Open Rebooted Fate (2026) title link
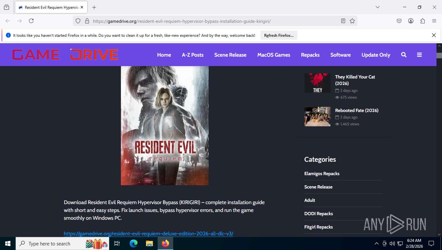The image size is (442, 250). [x=357, y=110]
